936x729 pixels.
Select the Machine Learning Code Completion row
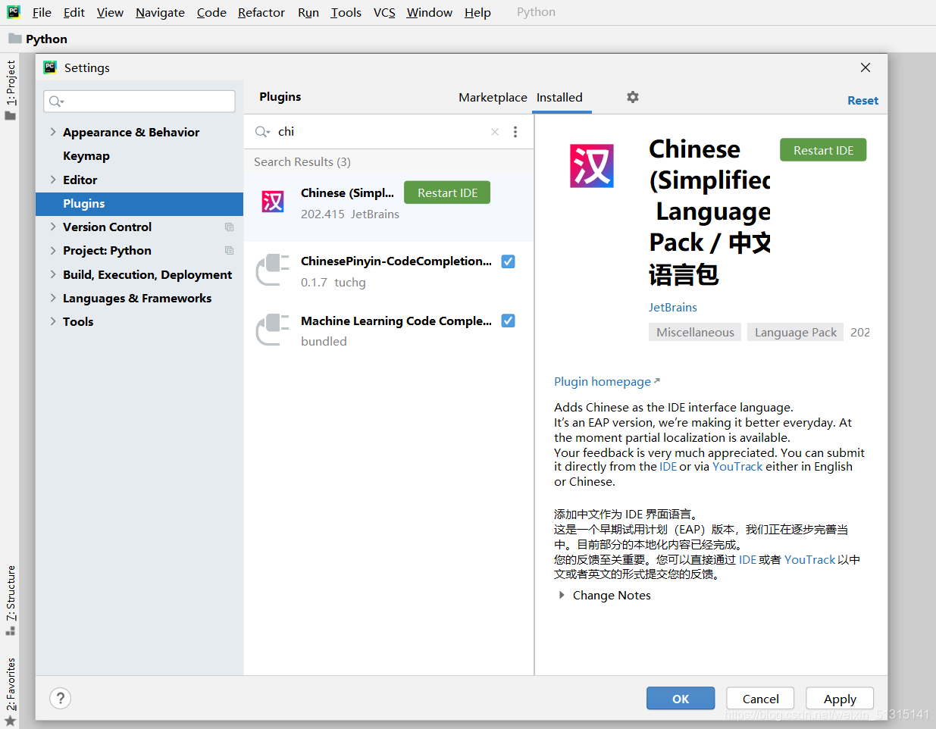coord(389,330)
